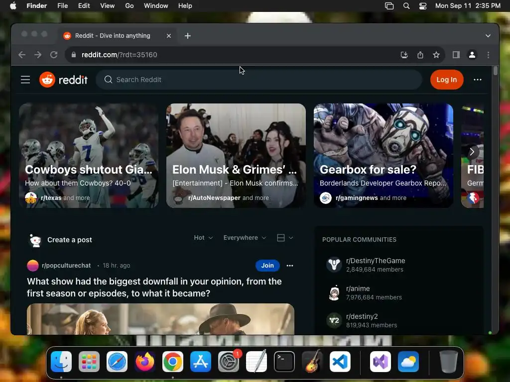Open the Edit menu

pos(84,6)
